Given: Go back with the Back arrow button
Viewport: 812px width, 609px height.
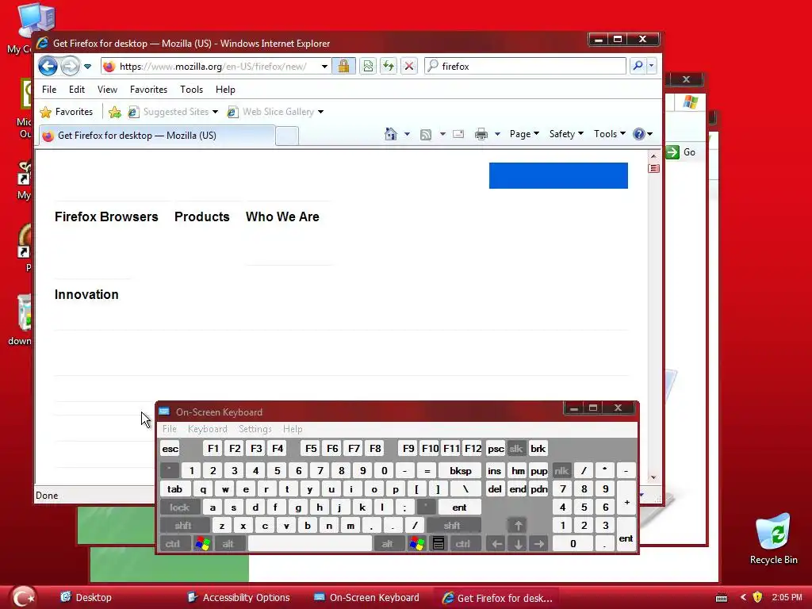Looking at the screenshot, I should click(48, 67).
